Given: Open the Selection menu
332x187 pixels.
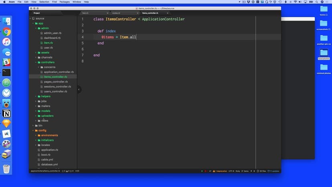Looking at the screenshot, I should [44, 2].
